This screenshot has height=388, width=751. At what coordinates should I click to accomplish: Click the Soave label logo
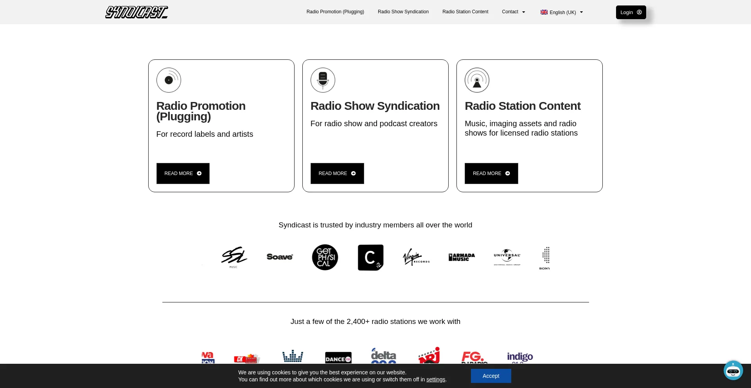[x=280, y=257]
